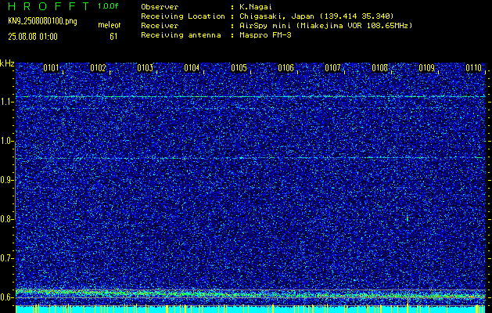This screenshot has height=313, width=492.
Task: Click the meteor count value 61
Action: point(113,37)
